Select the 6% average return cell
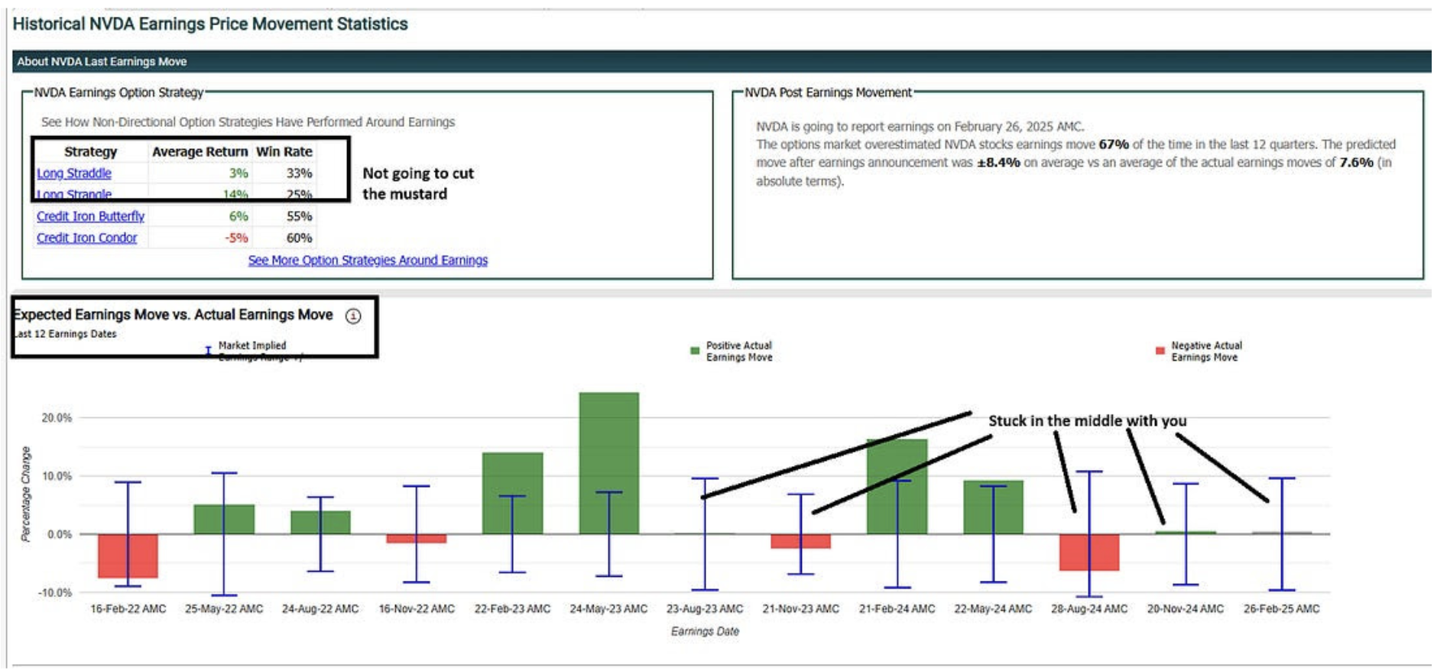Screen dimensions: 1434x671 [238, 216]
